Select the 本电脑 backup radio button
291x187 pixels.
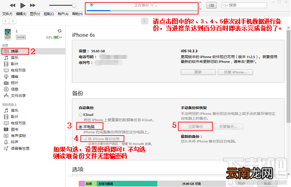coord(80,127)
